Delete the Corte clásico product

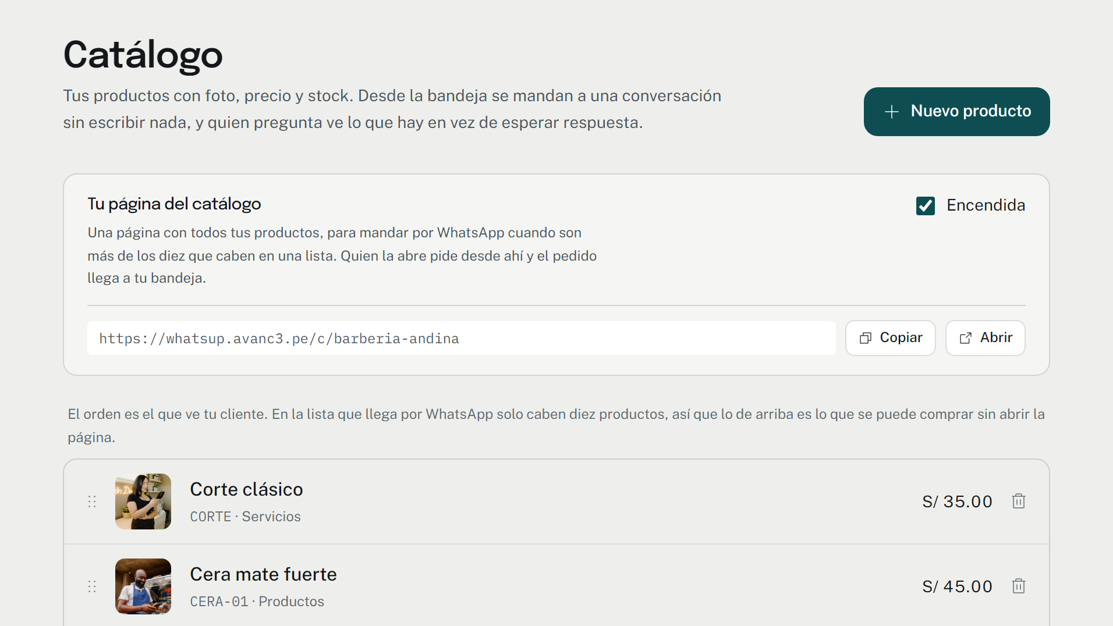coord(1018,501)
